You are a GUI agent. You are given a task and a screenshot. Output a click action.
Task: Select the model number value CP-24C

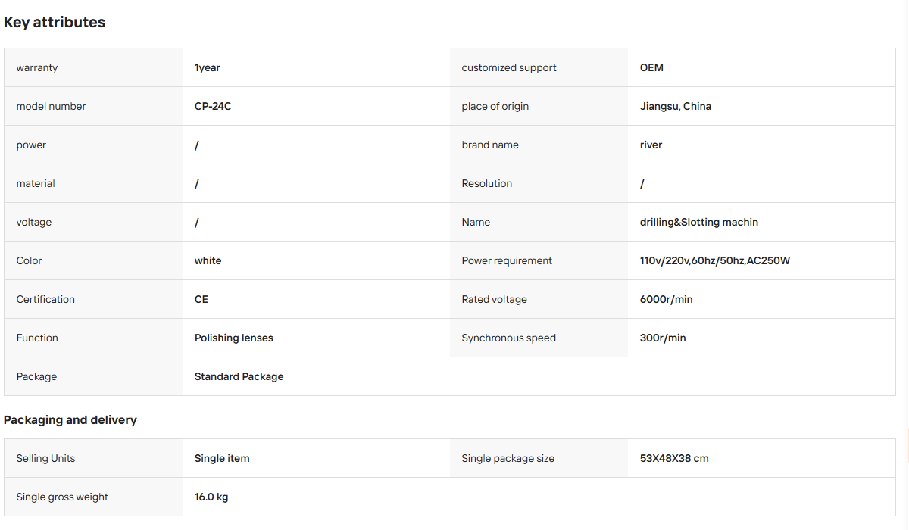click(213, 107)
